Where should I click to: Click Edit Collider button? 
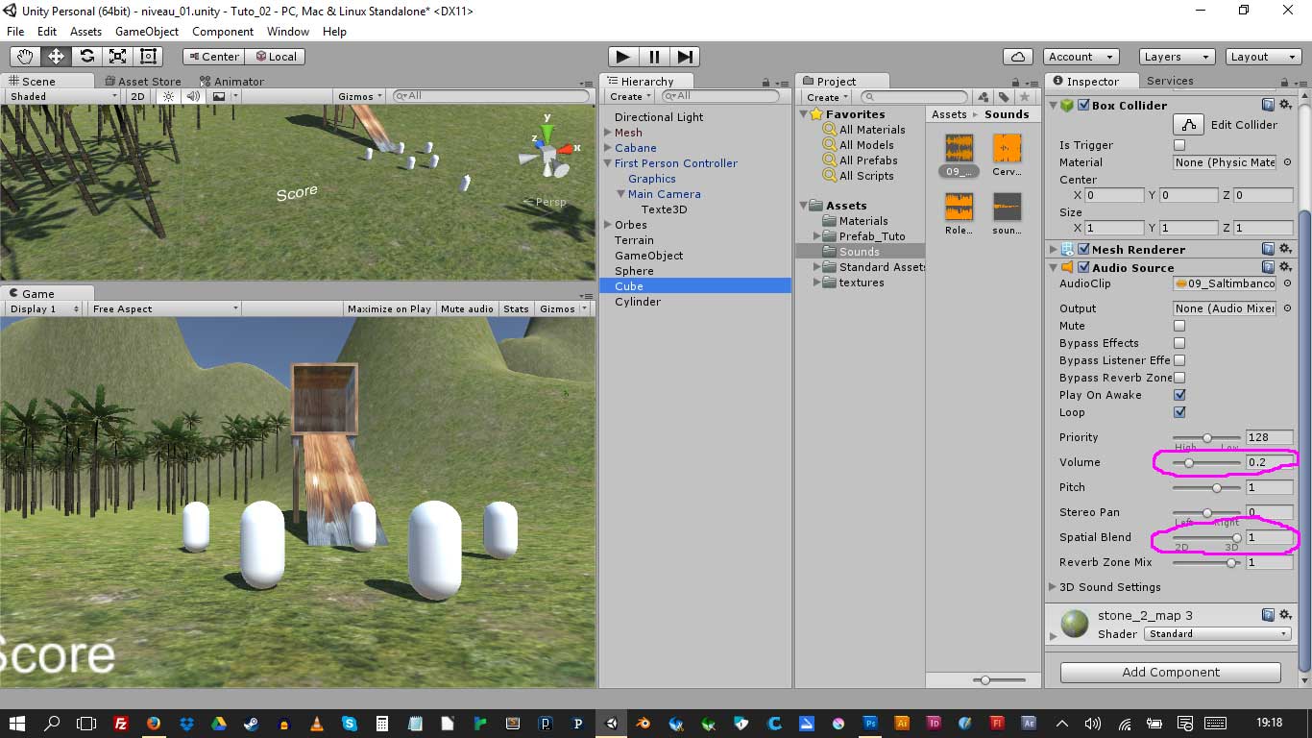[x=1189, y=125]
